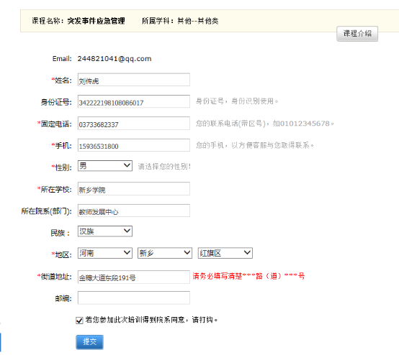Submit the form with the 提交 button

pyautogui.click(x=89, y=342)
